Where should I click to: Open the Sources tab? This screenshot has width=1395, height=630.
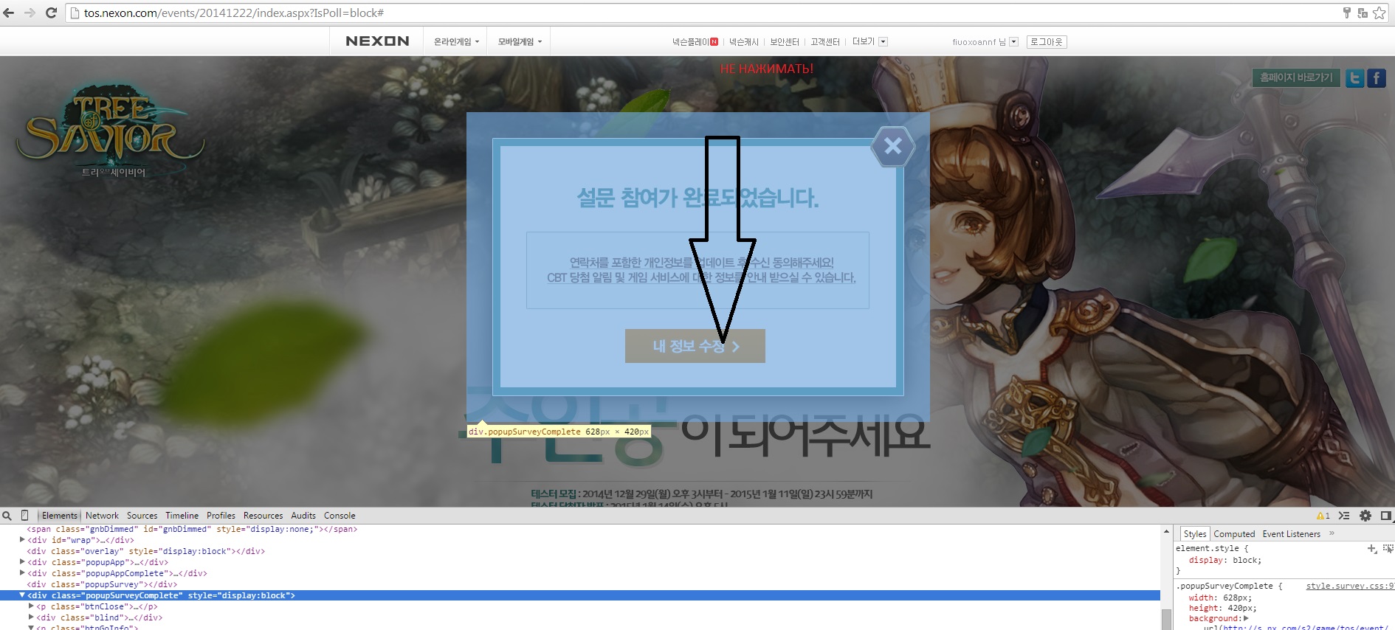(x=142, y=516)
